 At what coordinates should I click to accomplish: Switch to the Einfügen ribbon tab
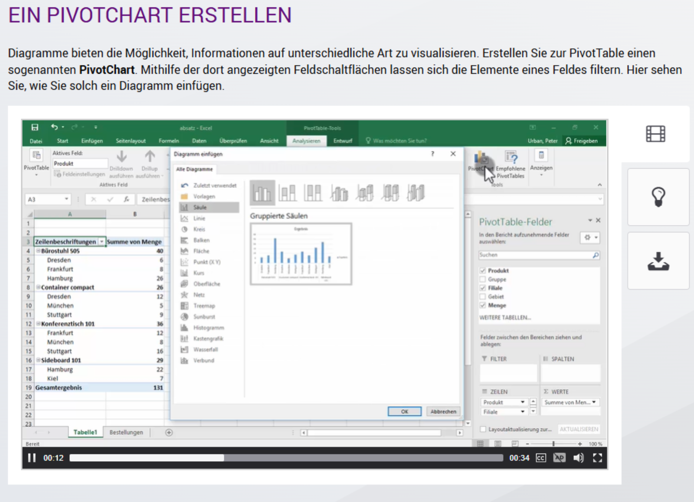(92, 141)
